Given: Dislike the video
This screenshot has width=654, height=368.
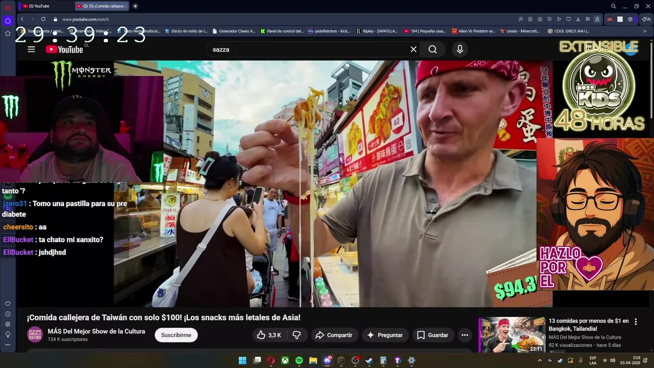Looking at the screenshot, I should (296, 335).
